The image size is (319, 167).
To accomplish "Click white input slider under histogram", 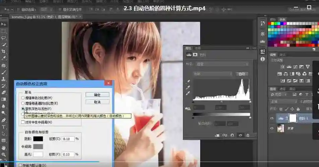I will click(250, 102).
